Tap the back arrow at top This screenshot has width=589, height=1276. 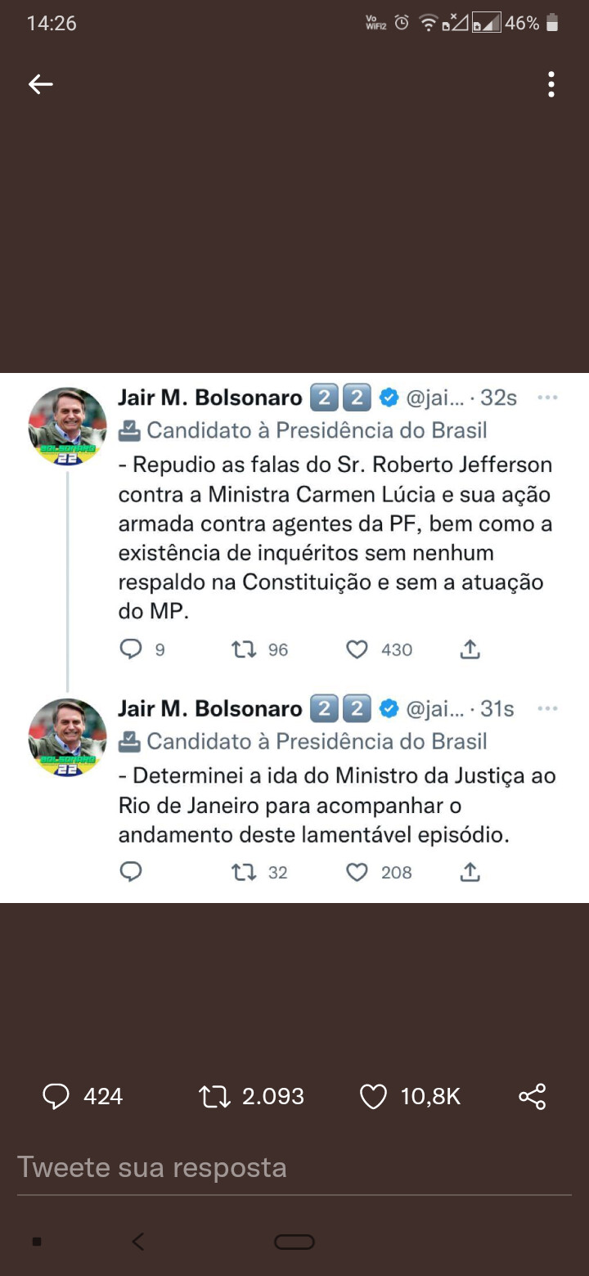pyautogui.click(x=40, y=84)
